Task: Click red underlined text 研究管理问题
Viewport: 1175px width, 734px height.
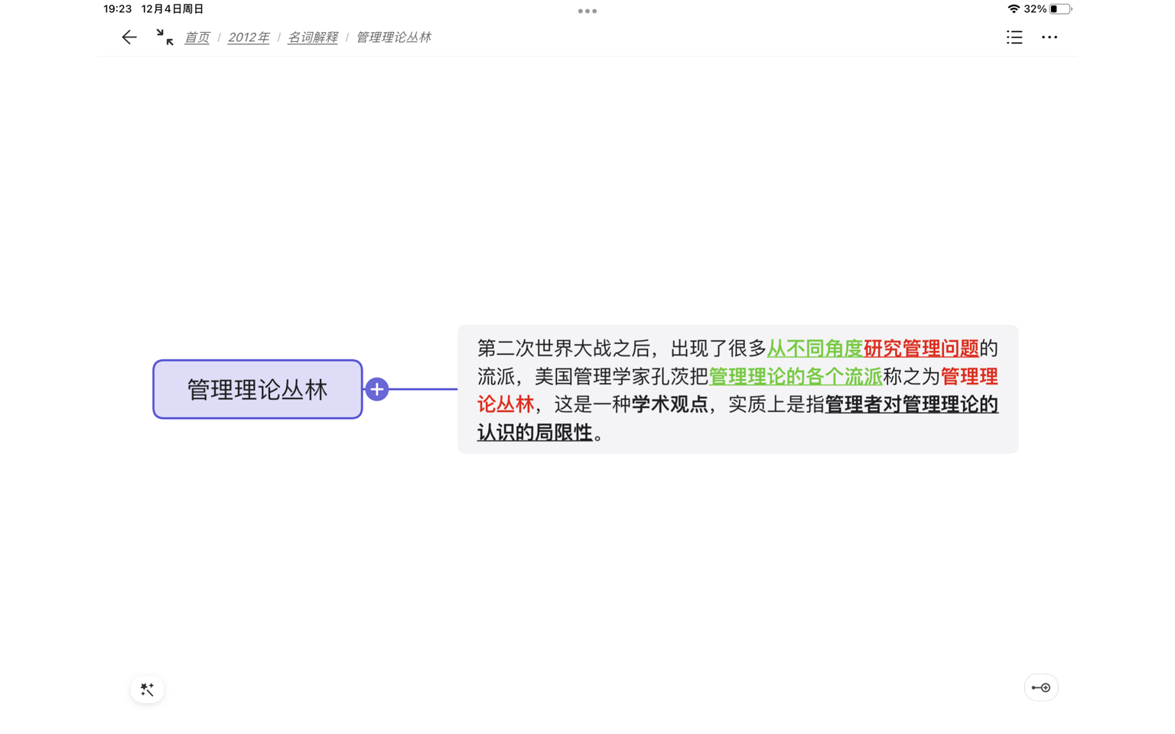Action: (x=921, y=349)
